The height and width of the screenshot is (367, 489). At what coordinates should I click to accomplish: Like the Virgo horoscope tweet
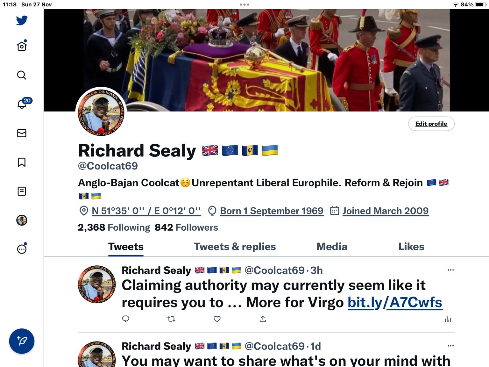tap(217, 319)
